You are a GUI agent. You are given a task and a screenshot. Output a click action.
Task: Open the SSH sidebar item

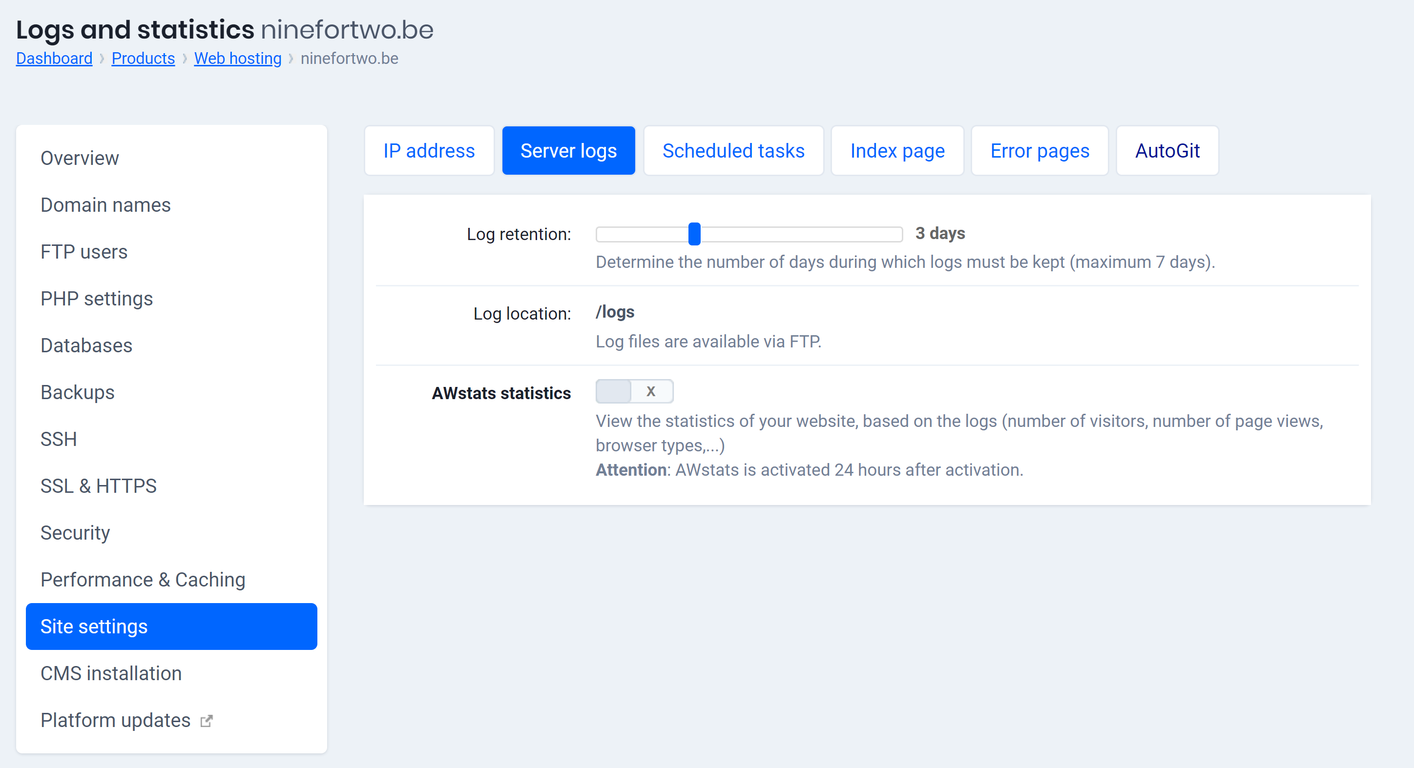point(171,439)
